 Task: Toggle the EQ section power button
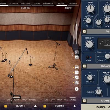pos(84,31)
